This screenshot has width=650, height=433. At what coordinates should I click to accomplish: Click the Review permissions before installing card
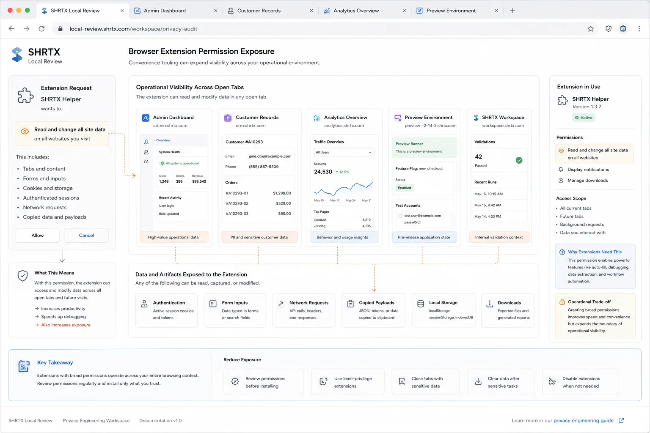[x=263, y=382]
